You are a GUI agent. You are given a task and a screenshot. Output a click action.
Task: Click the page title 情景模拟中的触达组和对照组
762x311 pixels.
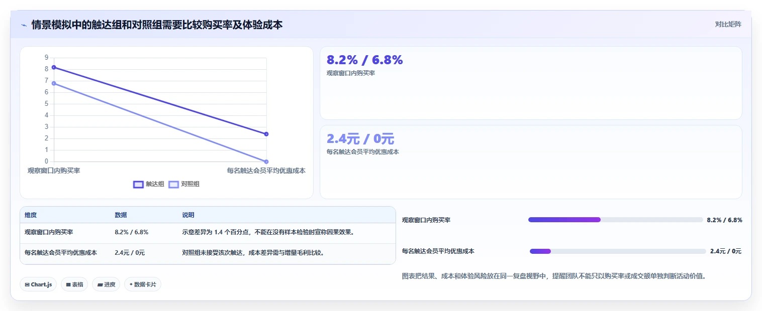tap(157, 25)
